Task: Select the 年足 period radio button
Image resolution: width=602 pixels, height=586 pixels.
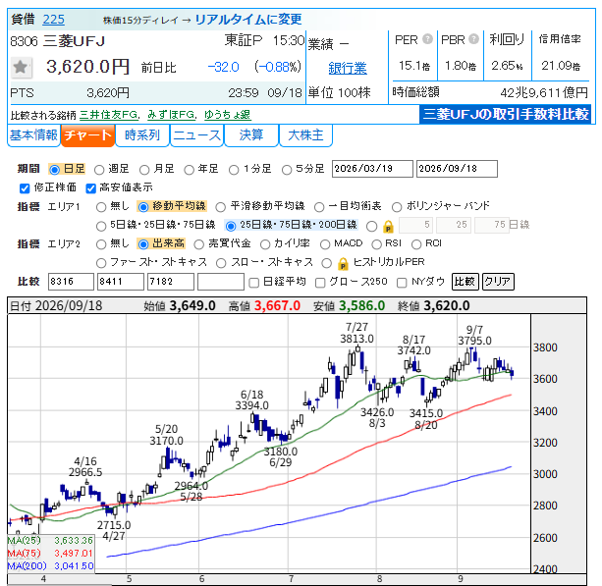Action: coord(189,169)
